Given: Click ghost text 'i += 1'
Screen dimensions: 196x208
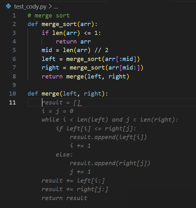Looking at the screenshot, I should (x=80, y=146).
